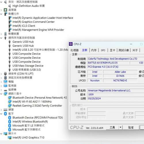Screen dimensions: 144x144
Task: Click the model field BATTLE-AX B760M-PLUS D5
Action: click(x=108, y=63)
